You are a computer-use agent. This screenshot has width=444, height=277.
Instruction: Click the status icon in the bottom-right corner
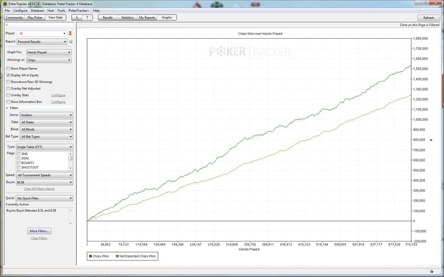[431, 271]
